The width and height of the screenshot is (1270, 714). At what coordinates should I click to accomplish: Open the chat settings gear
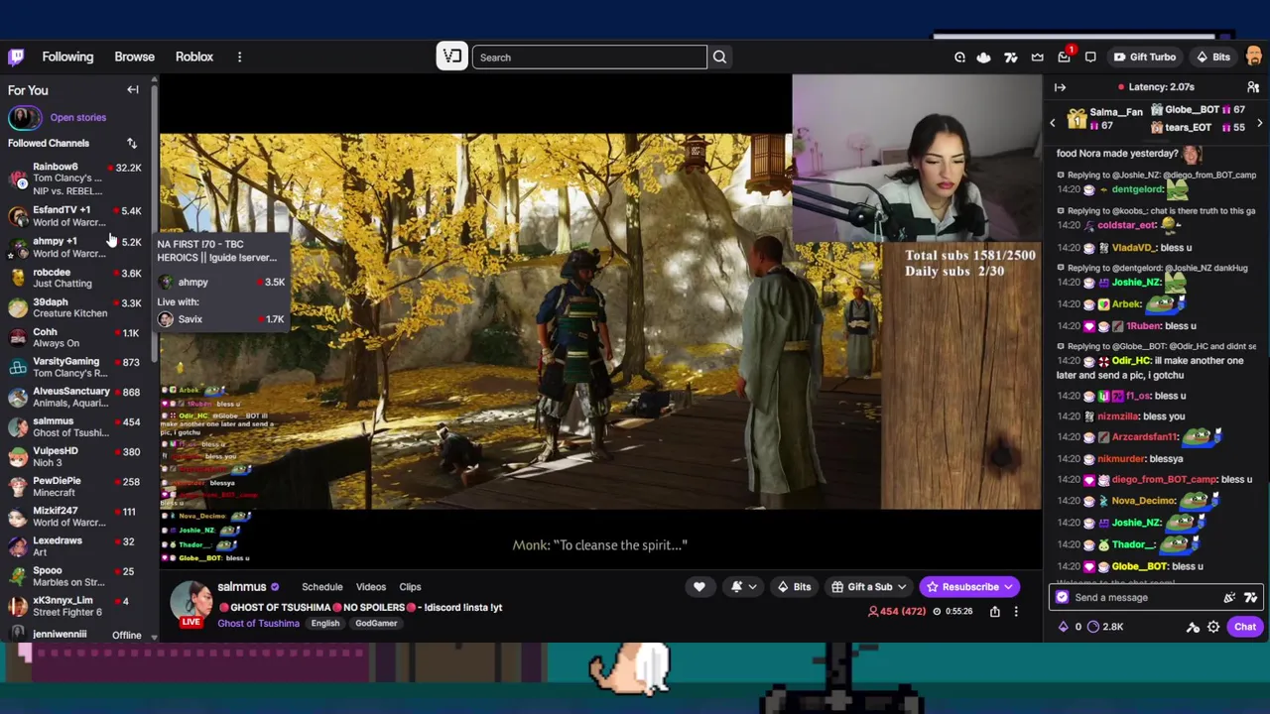pyautogui.click(x=1213, y=627)
